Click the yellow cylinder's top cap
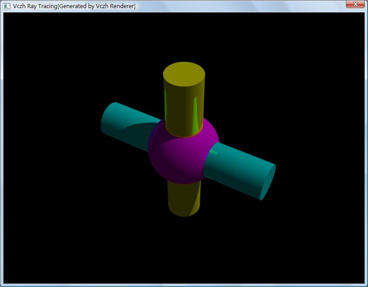Viewport: 368px width, 287px height. point(184,74)
